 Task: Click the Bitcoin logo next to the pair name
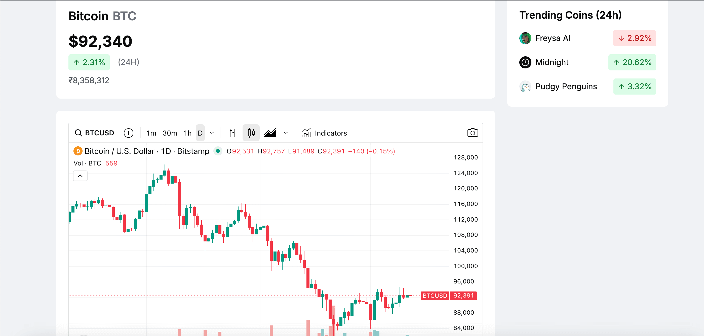pyautogui.click(x=77, y=151)
